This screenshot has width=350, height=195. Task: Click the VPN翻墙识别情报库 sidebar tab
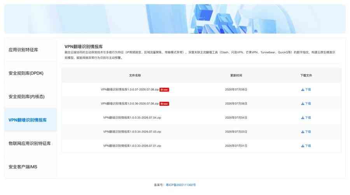click(31, 120)
